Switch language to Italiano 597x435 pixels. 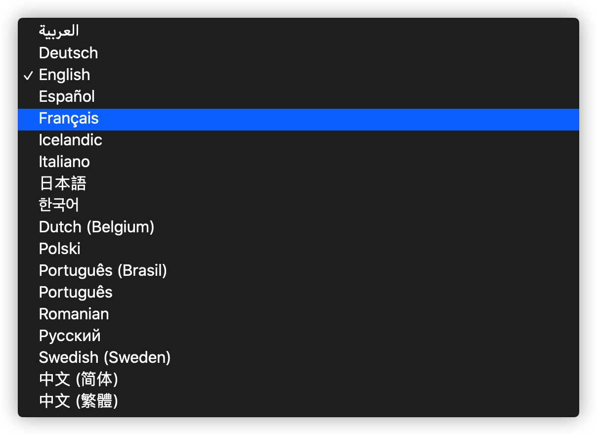[298, 161]
